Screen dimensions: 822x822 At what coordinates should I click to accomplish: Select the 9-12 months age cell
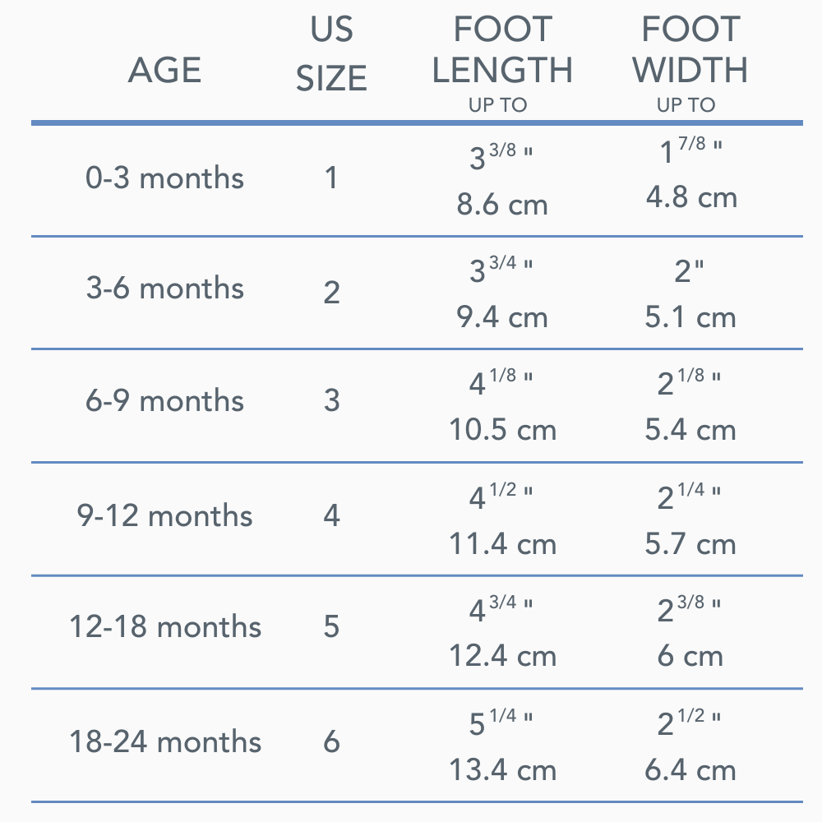165,516
